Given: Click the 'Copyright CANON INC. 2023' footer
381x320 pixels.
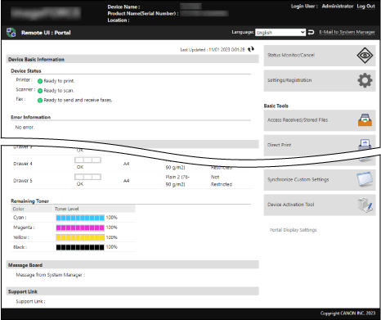Looking at the screenshot, I should point(347,313).
